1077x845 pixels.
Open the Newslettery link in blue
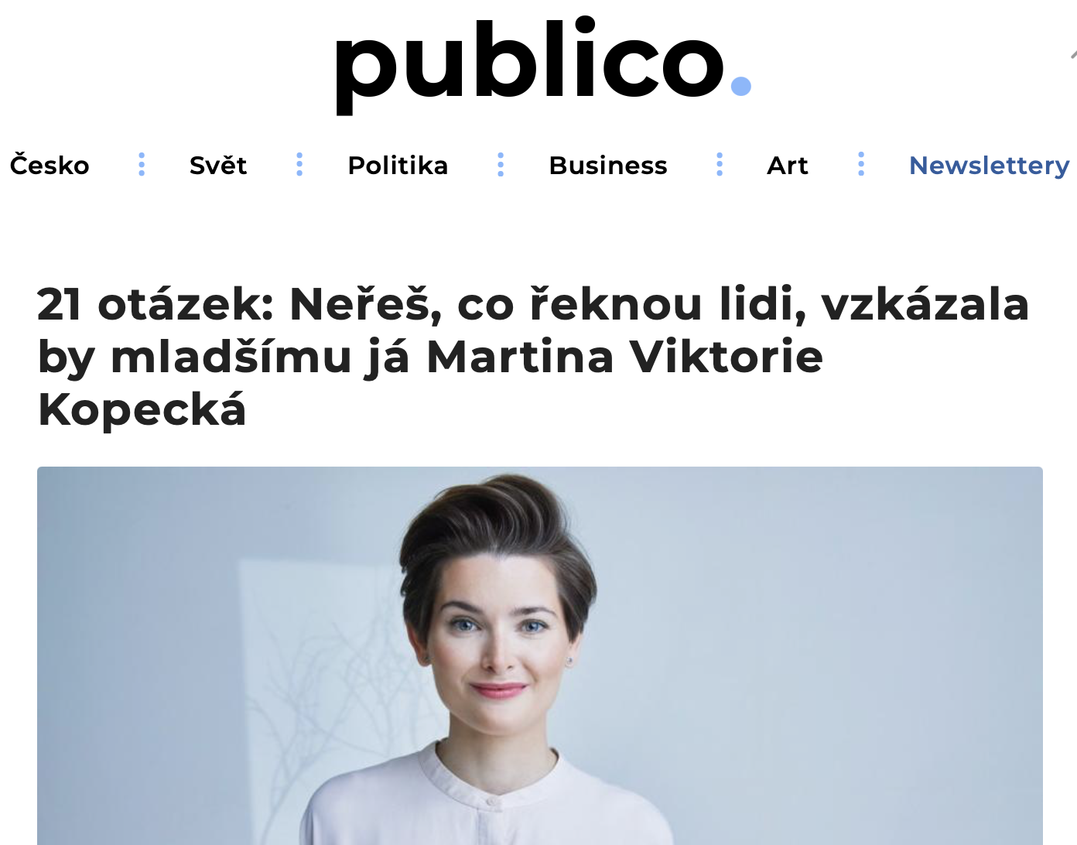tap(989, 166)
